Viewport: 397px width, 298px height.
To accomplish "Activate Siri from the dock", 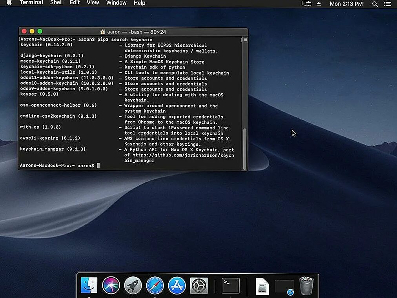I will 111,285.
